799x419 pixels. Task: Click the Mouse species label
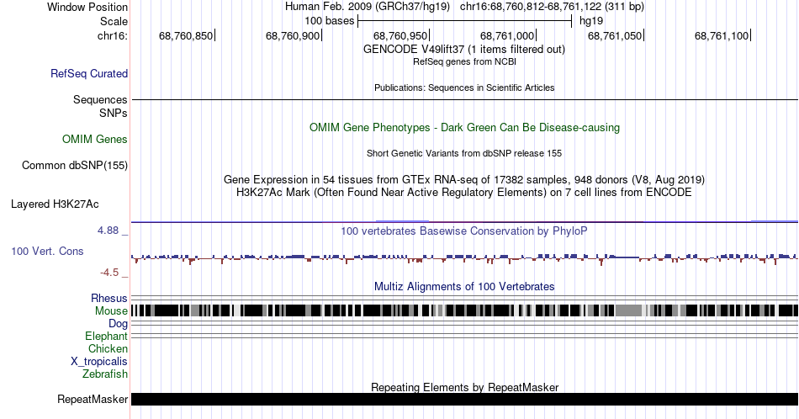pyautogui.click(x=111, y=311)
